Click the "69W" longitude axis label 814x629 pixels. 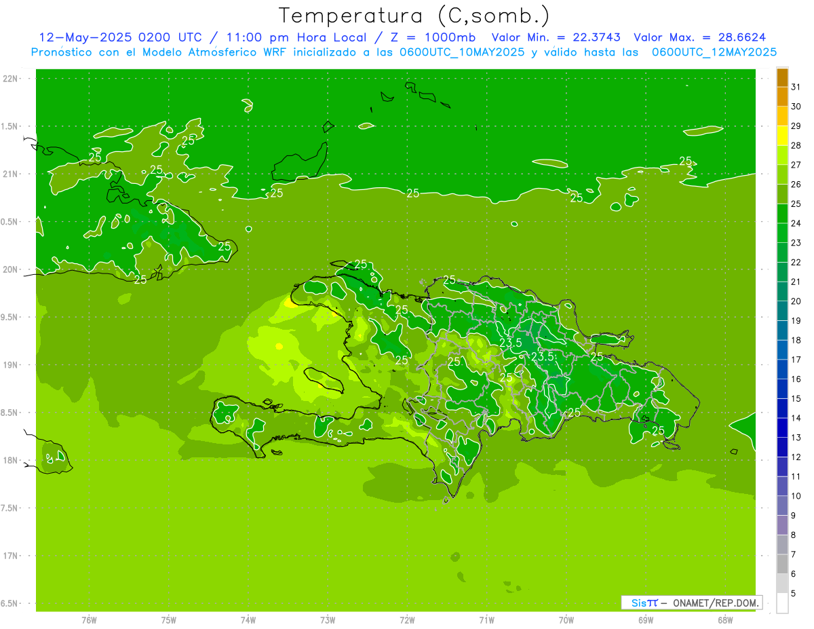[646, 620]
